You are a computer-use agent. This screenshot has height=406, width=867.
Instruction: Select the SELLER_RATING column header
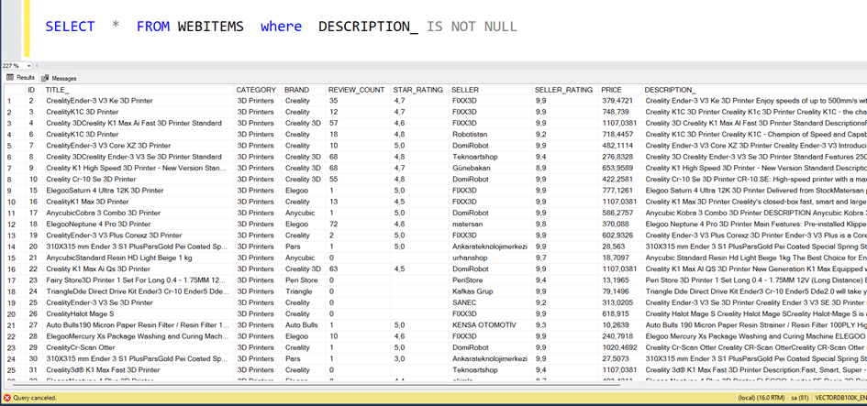pyautogui.click(x=563, y=90)
